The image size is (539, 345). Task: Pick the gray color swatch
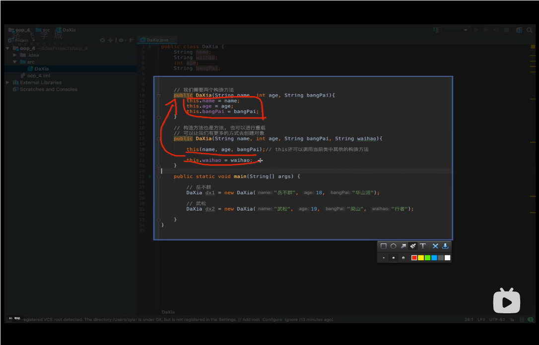point(441,258)
